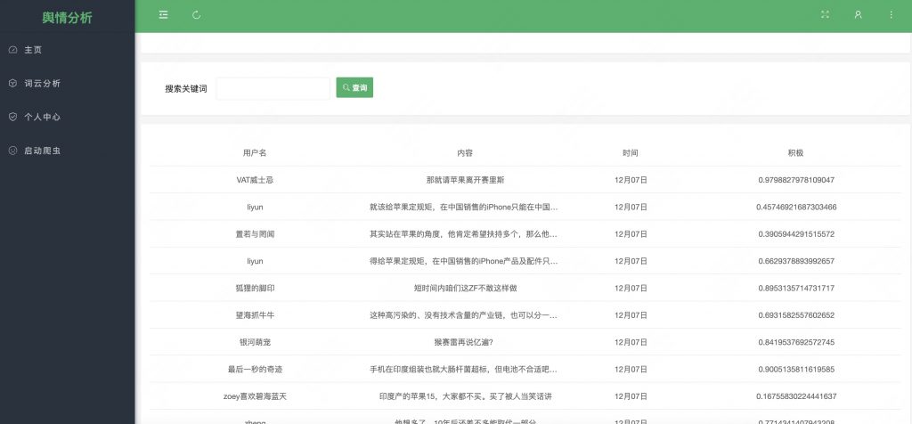Click the face icon beside 启动爬虫
The width and height of the screenshot is (912, 424).
[12, 151]
